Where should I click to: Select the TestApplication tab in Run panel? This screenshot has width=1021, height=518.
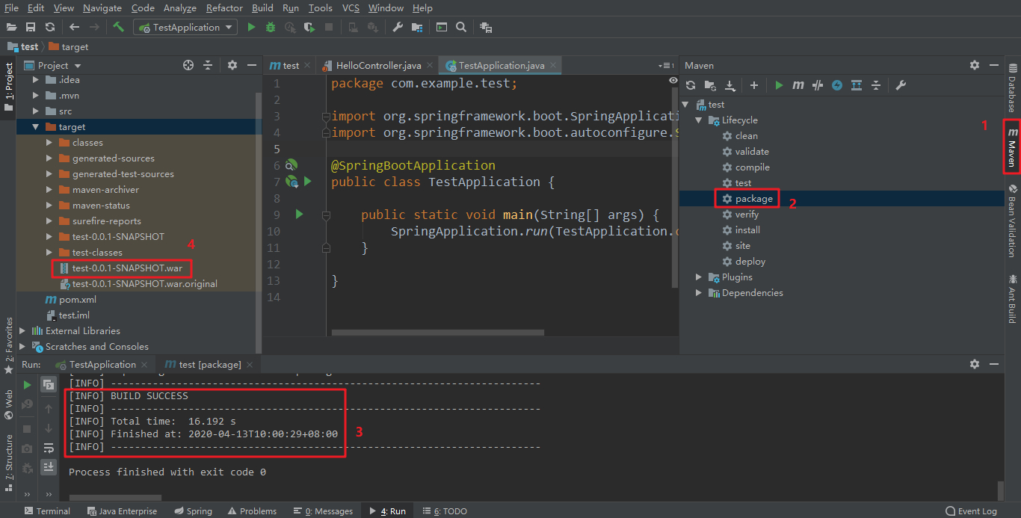[x=102, y=365]
